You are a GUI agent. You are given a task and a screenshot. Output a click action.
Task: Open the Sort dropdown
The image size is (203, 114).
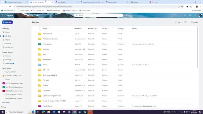pyautogui.click(x=179, y=22)
